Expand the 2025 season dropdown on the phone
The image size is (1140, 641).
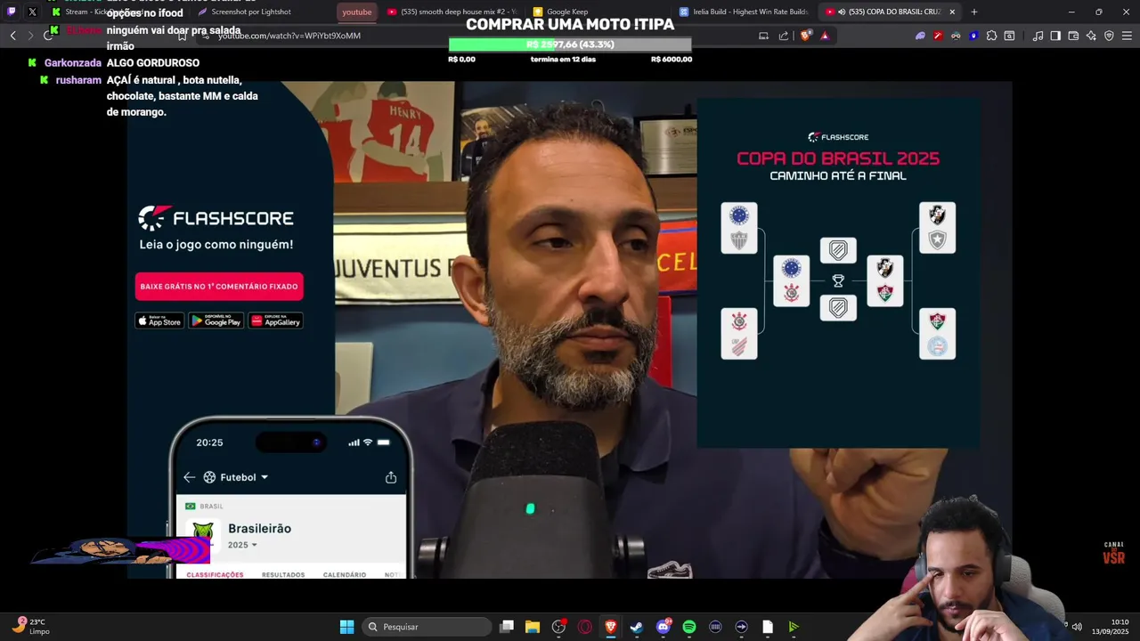pyautogui.click(x=242, y=545)
